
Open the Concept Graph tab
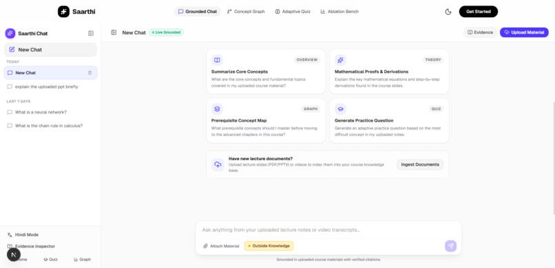246,12
